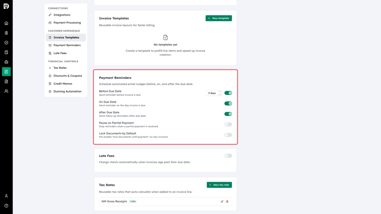This screenshot has width=381, height=214.
Task: Click the 7.75% badge on NM Gross Receipts
Action: point(133,201)
